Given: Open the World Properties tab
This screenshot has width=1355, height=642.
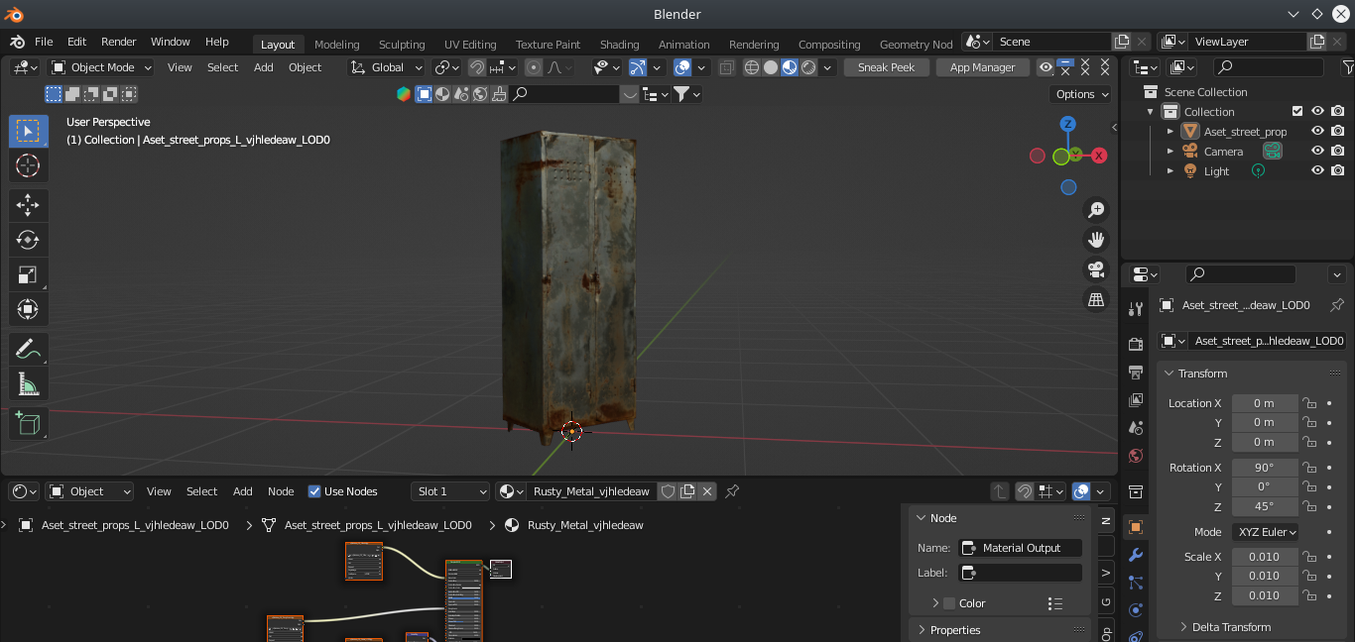Looking at the screenshot, I should click(x=1135, y=455).
